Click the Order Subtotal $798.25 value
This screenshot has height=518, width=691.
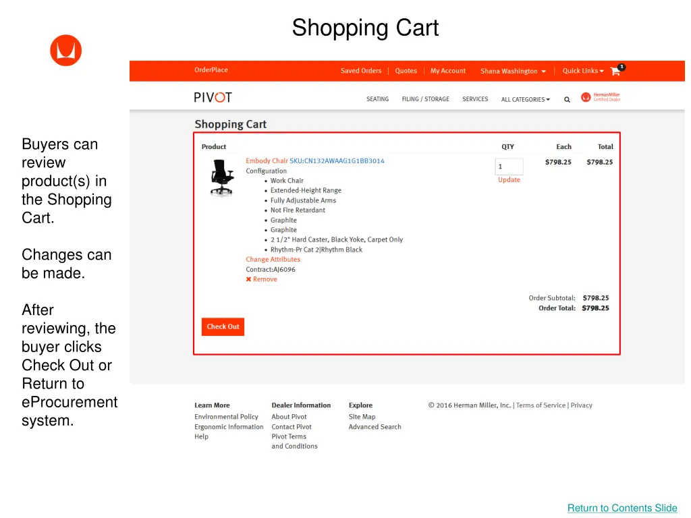(x=596, y=298)
